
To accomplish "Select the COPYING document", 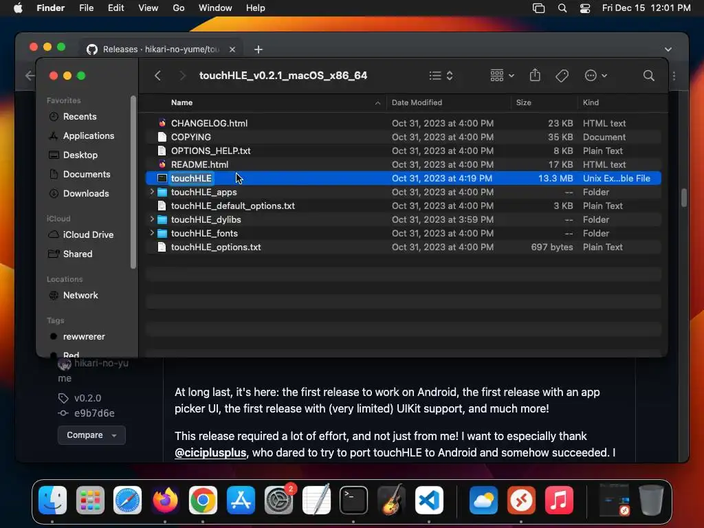I will click(x=403, y=137).
